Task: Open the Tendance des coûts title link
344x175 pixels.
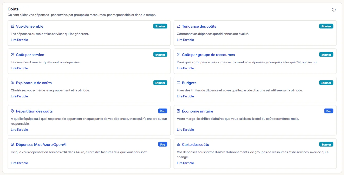Action: pos(199,26)
